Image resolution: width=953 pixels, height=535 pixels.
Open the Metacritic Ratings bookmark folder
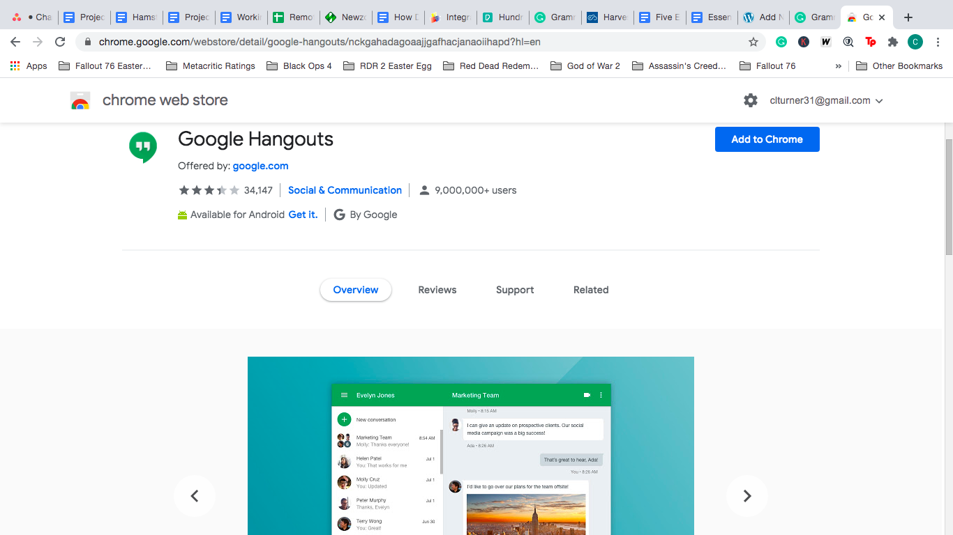(x=211, y=66)
